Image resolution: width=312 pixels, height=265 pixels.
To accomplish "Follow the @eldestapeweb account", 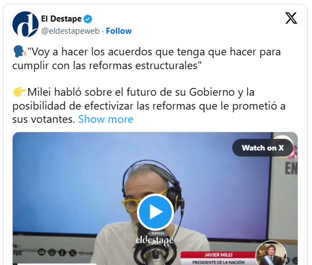I will (x=119, y=31).
